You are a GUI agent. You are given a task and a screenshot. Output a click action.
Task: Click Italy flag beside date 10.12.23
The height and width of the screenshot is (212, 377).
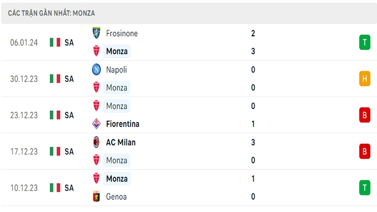[x=55, y=188]
